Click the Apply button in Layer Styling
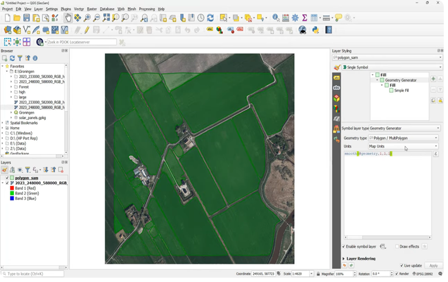The image size is (448, 282). point(433,266)
